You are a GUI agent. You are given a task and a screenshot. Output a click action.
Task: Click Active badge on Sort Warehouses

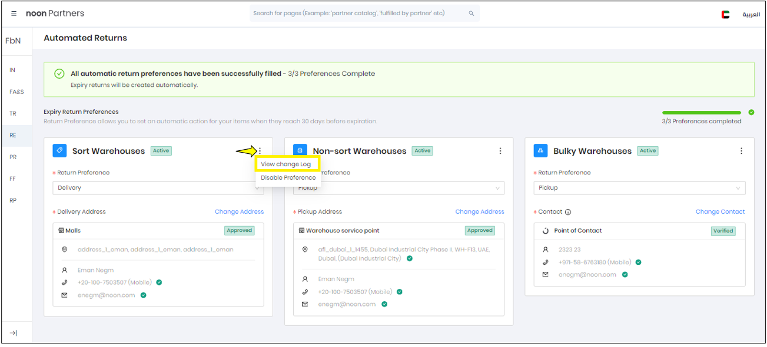click(161, 151)
